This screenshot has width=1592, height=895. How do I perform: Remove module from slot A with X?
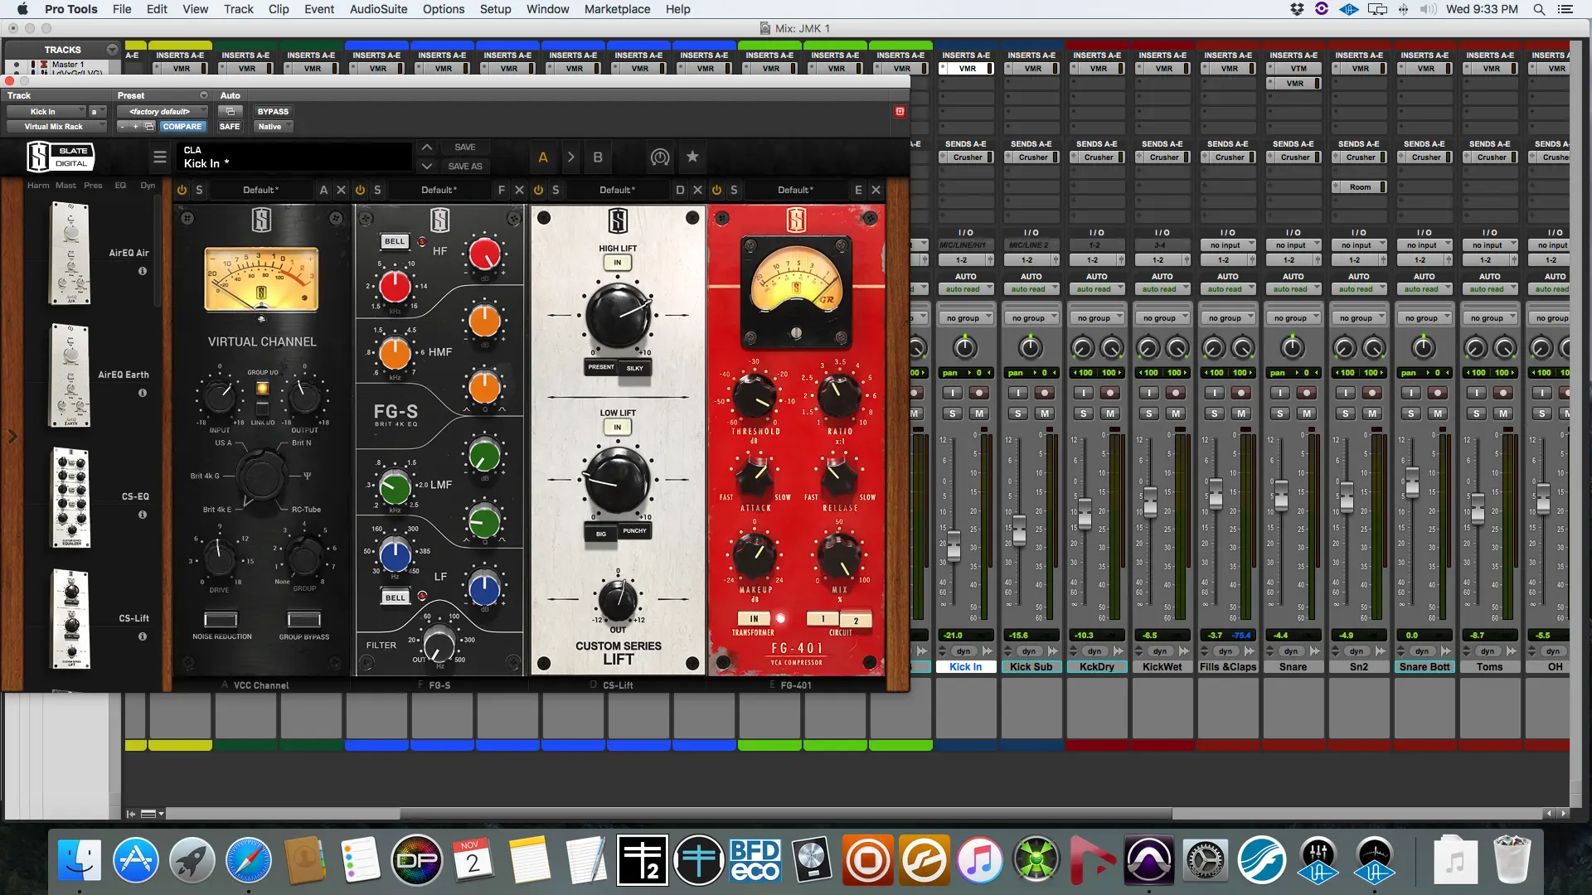coord(341,190)
